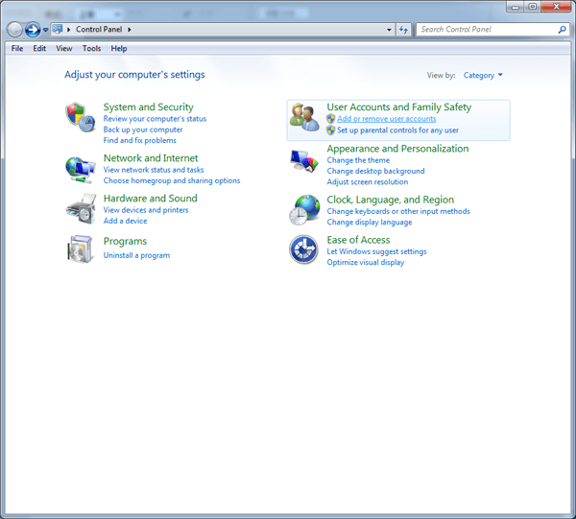
Task: Click Add a device link
Action: (125, 221)
